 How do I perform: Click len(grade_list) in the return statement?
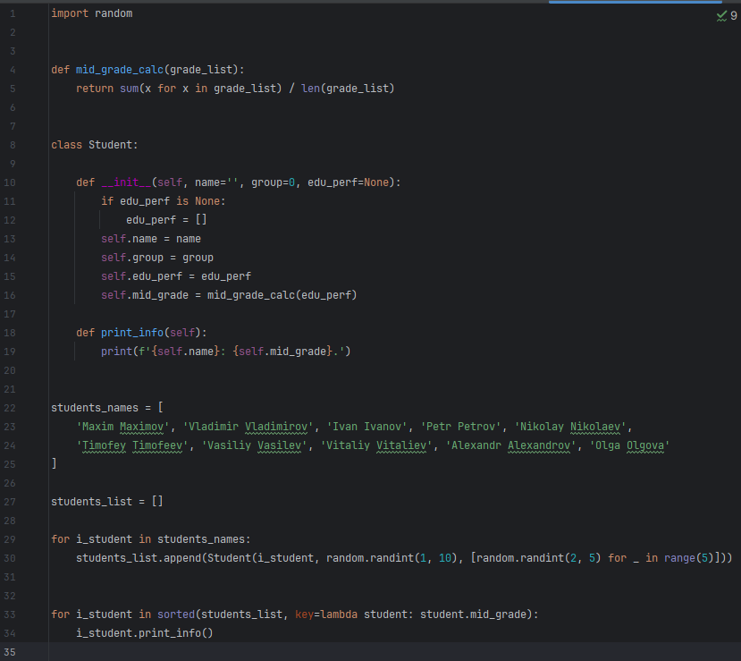point(348,89)
